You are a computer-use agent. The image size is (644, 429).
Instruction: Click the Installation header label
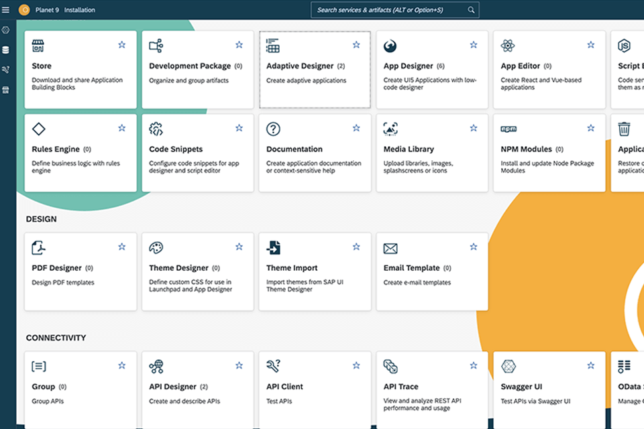pos(80,10)
